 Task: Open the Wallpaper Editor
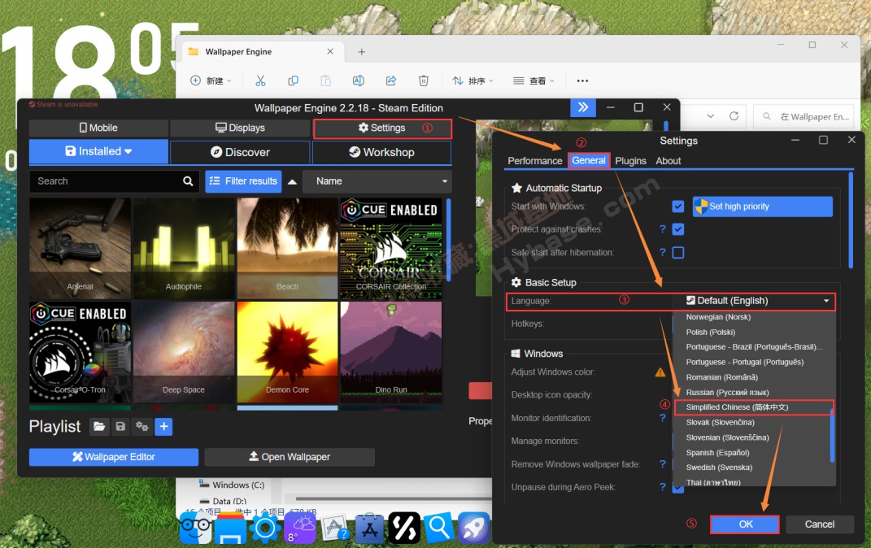point(114,457)
